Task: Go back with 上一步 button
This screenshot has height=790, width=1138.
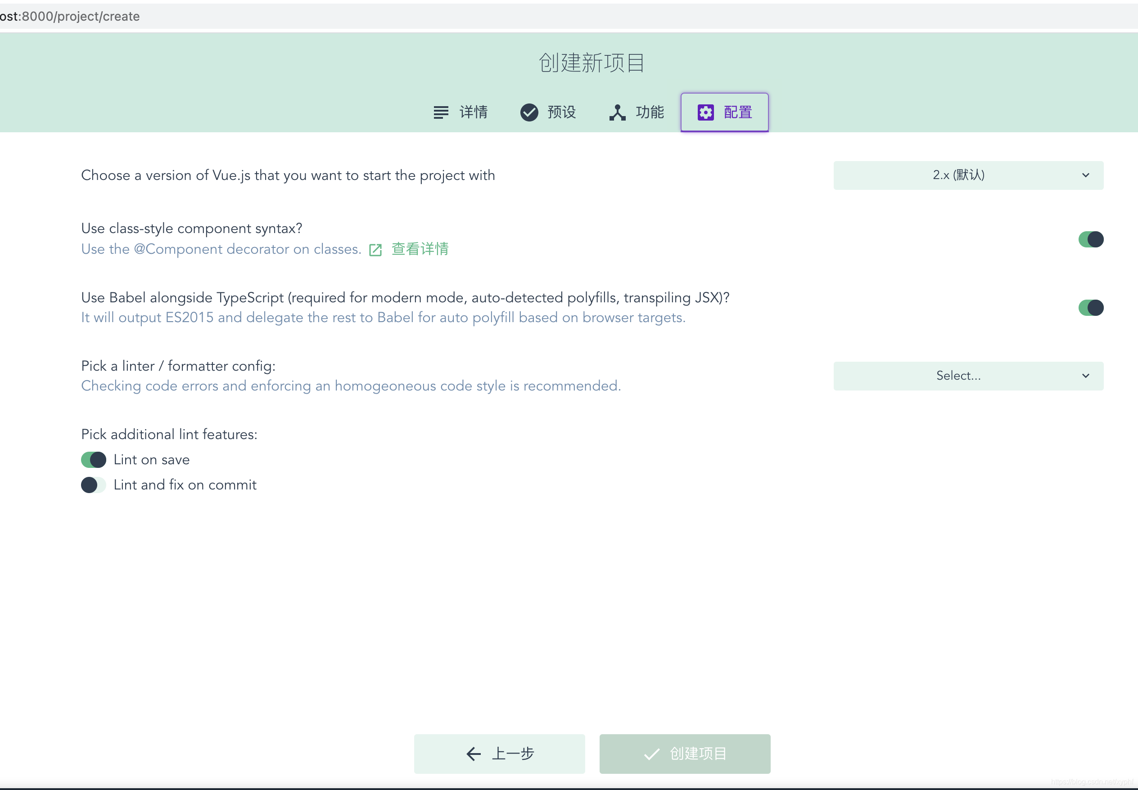Action: [x=499, y=754]
